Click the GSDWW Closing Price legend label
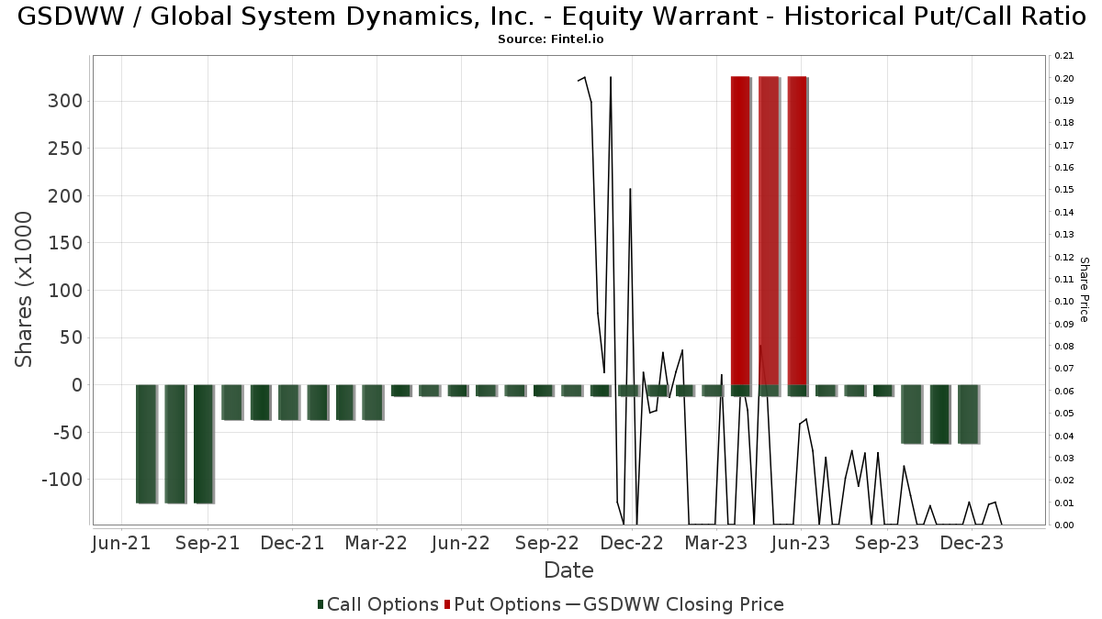The height and width of the screenshot is (619, 1102). tap(683, 604)
